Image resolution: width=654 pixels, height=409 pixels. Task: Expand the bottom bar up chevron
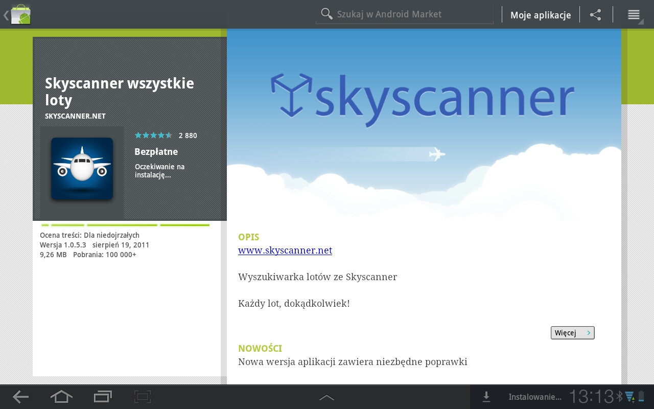tap(326, 397)
